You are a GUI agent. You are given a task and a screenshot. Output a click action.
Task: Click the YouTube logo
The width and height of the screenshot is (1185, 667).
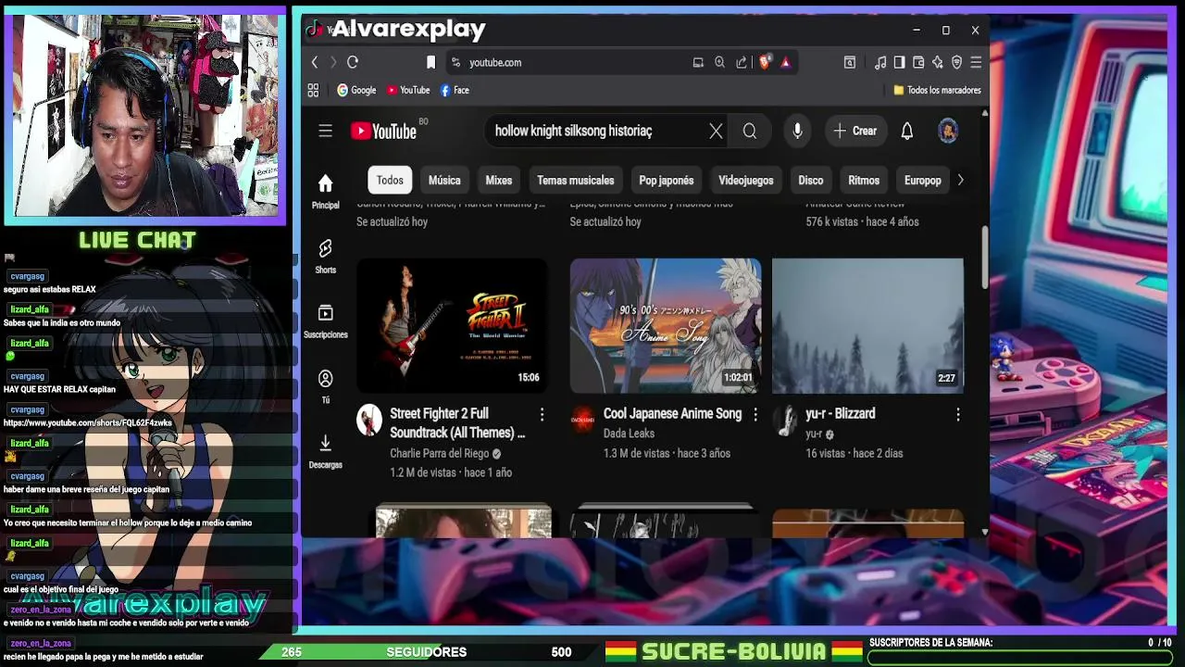pos(383,132)
